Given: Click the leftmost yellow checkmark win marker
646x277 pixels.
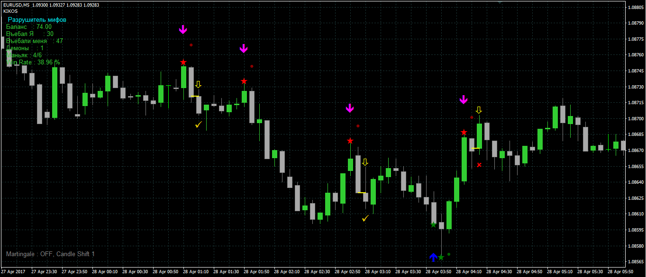Looking at the screenshot, I should [x=198, y=125].
